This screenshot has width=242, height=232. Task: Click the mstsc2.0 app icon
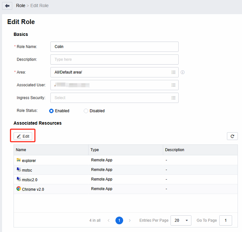point(19,179)
